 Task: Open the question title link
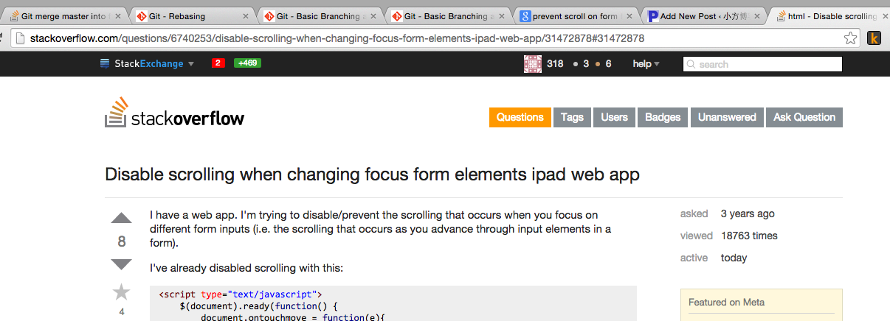pos(372,174)
